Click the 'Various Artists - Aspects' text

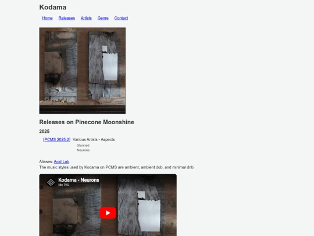pyautogui.click(x=94, y=139)
